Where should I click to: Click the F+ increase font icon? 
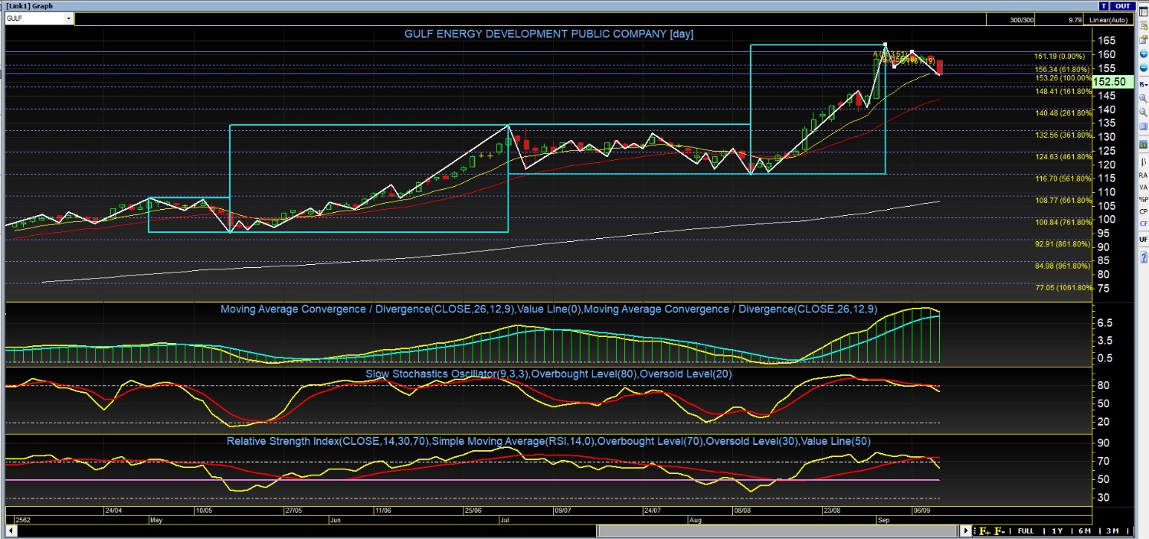click(x=984, y=531)
